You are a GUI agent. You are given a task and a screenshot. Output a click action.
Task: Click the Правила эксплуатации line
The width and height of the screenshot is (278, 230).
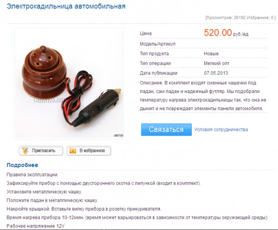[x=32, y=175]
